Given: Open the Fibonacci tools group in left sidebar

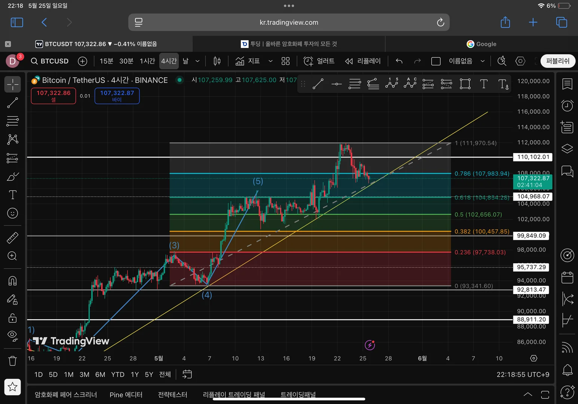Looking at the screenshot, I should point(12,121).
